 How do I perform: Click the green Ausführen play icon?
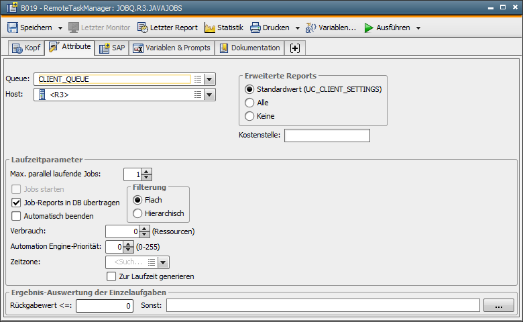pos(369,28)
